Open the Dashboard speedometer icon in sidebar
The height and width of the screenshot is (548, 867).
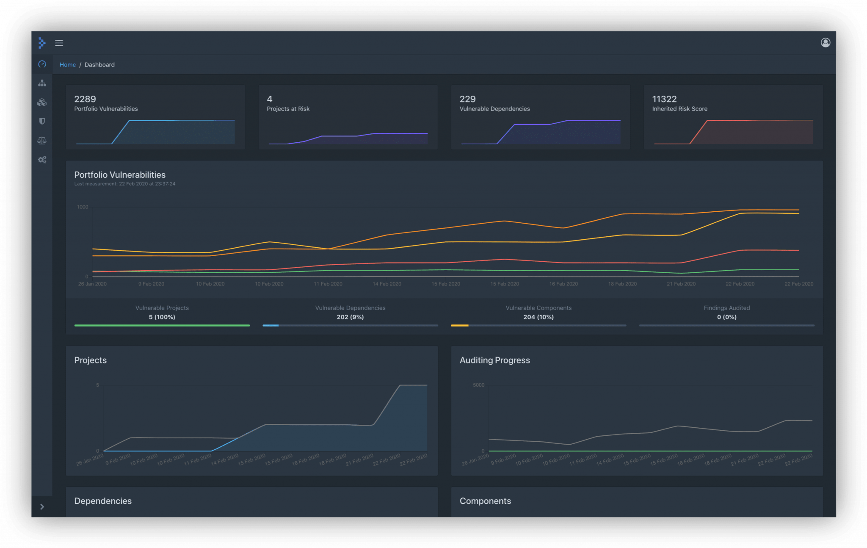[42, 64]
